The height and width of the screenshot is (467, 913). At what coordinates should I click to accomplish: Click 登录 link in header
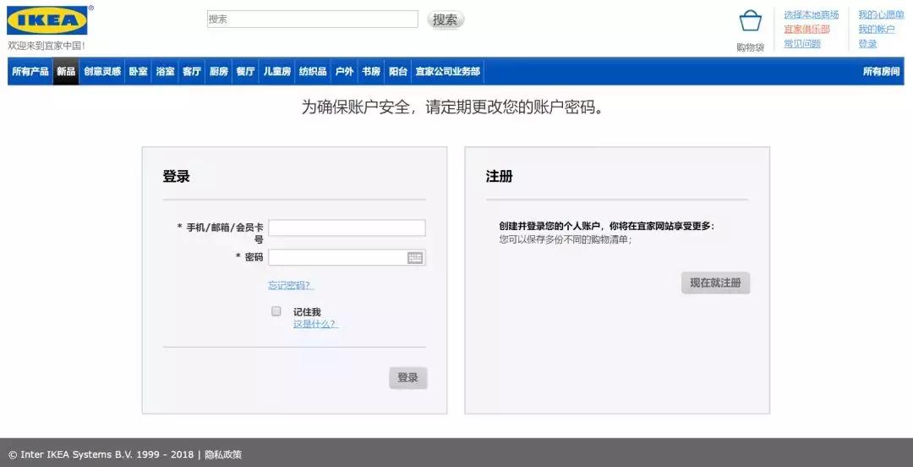point(867,44)
